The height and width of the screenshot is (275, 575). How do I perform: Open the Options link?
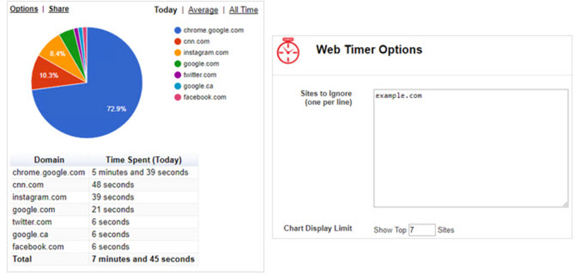pyautogui.click(x=24, y=9)
